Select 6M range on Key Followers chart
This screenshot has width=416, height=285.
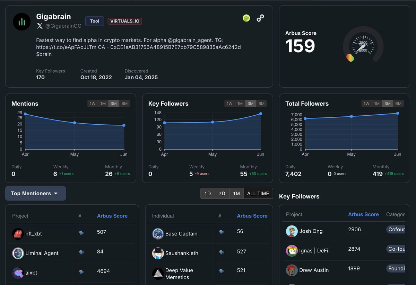point(261,104)
